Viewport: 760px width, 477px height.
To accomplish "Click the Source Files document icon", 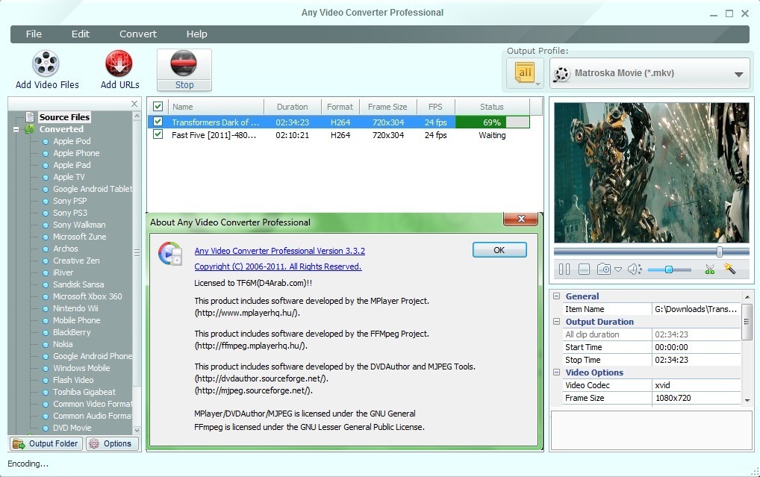I will (x=30, y=117).
